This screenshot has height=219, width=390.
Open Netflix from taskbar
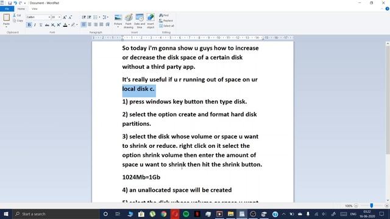click(x=197, y=214)
